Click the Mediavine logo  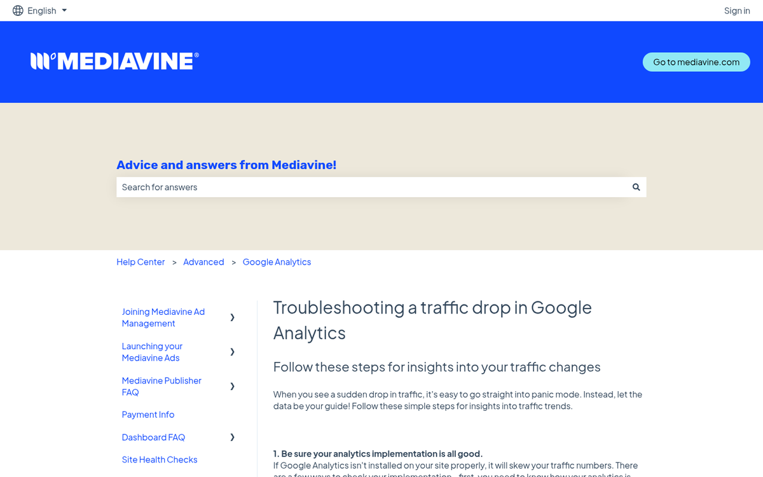(114, 61)
